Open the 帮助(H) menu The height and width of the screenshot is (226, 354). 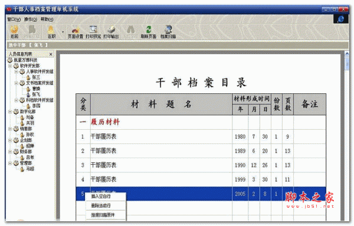[x=47, y=19]
